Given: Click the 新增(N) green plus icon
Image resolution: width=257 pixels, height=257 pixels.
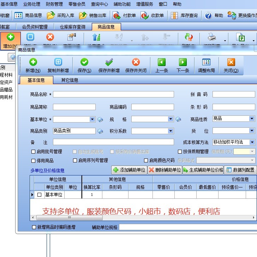Looking at the screenshot, I should click(x=33, y=62).
